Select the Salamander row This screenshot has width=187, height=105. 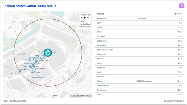pyautogui.click(x=140, y=54)
